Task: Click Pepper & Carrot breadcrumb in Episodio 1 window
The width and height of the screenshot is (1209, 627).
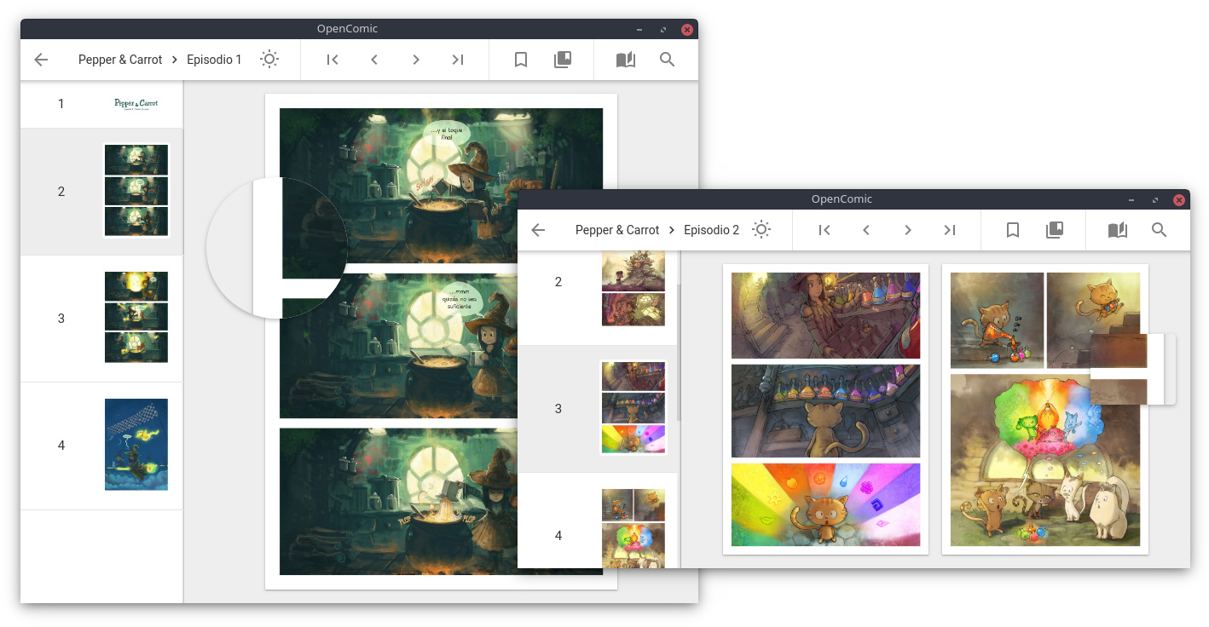Action: [x=120, y=60]
